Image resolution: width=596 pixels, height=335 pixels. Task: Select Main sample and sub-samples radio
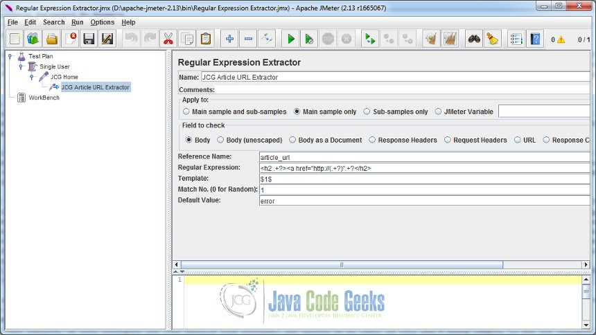(x=186, y=111)
